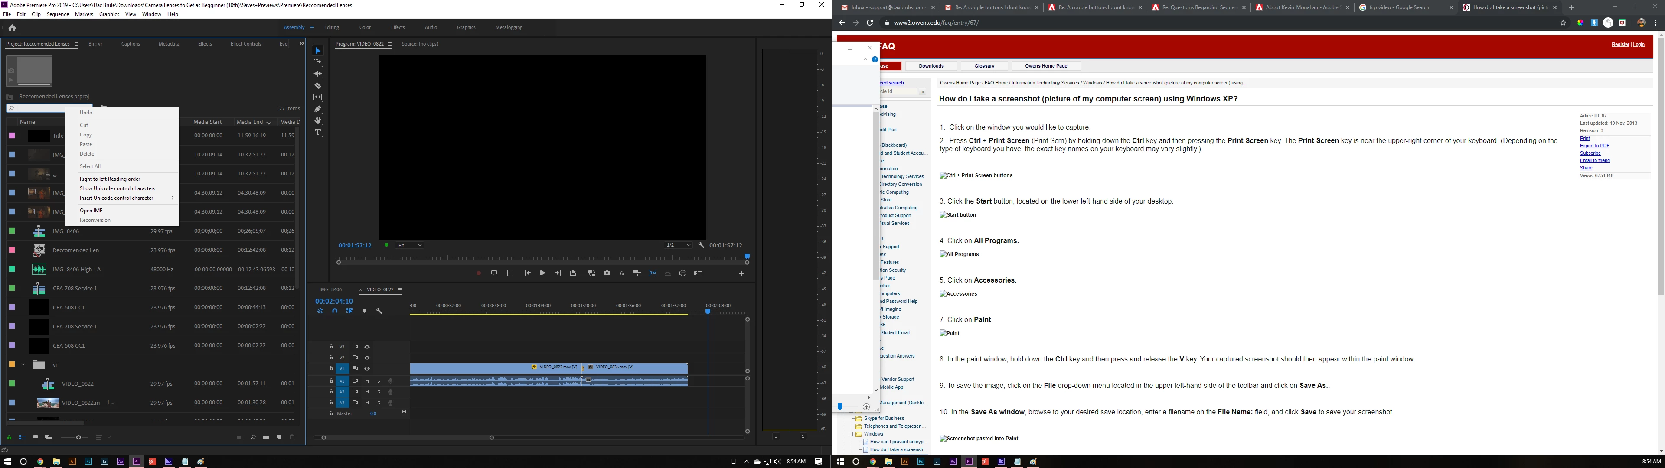Select the Ripple Edit tool
This screenshot has height=468, width=1665.
click(x=317, y=74)
